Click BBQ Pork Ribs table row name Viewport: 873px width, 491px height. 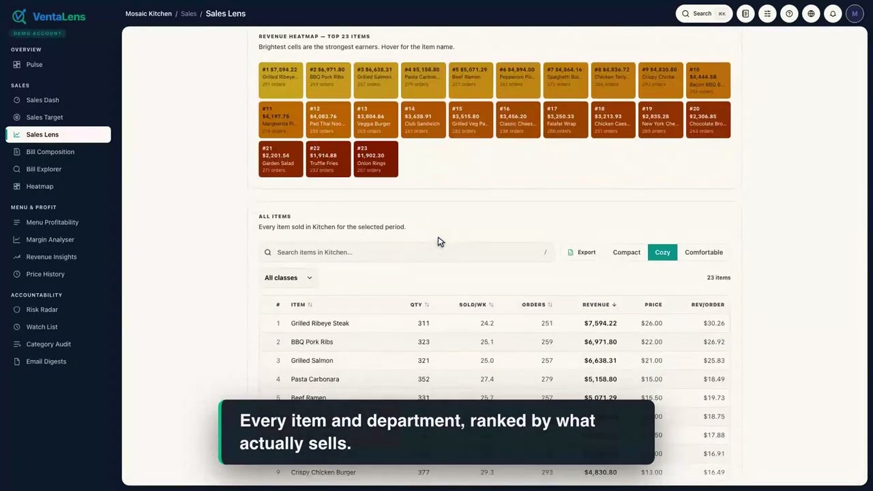point(312,342)
